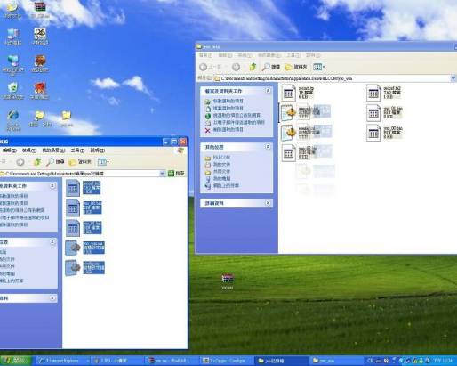Collapse other places panel in front Explorer window
Image resolution: width=457 pixels, height=366 pixels.
(52, 242)
